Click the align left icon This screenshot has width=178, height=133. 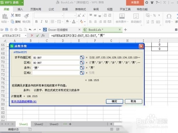coord(90,22)
